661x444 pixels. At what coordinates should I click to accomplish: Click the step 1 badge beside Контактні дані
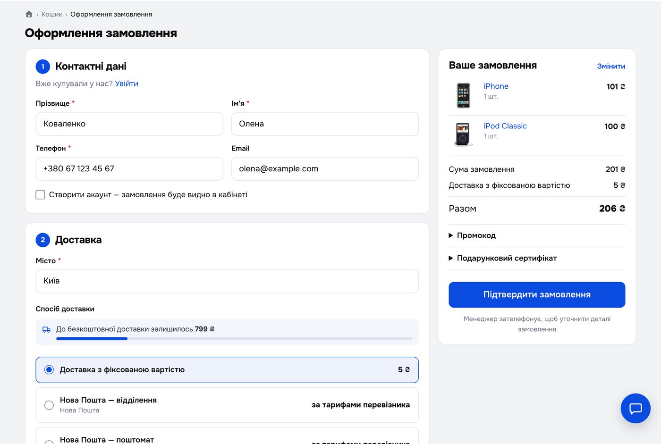(43, 67)
